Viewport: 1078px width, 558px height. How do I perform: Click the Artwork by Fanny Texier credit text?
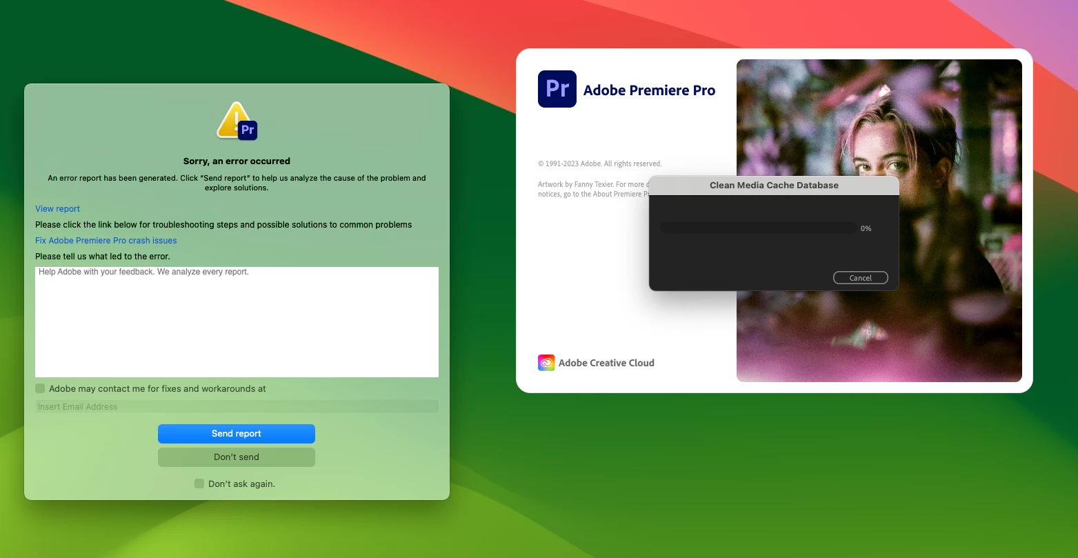click(592, 189)
